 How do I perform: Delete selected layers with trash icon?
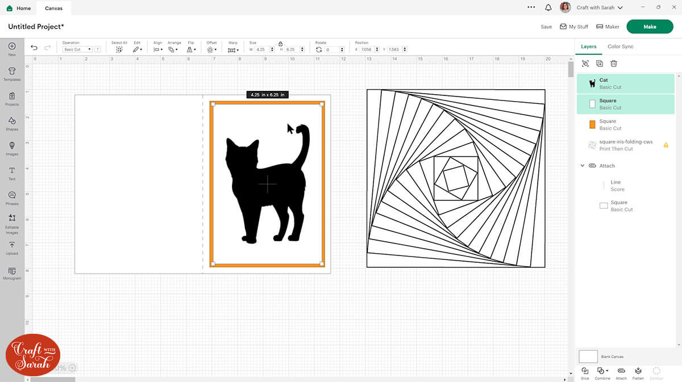pos(614,64)
